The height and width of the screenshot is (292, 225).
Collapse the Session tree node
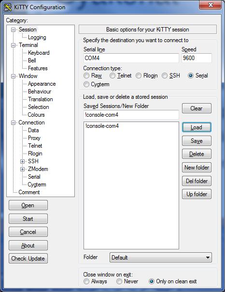(x=13, y=30)
